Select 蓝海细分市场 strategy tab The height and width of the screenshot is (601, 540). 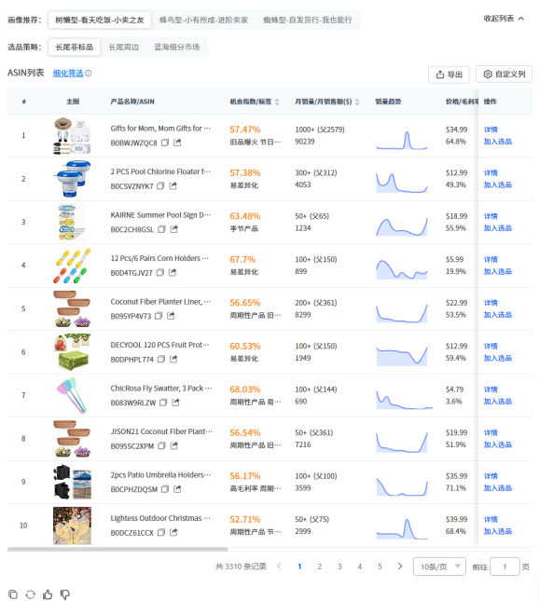[x=177, y=48]
